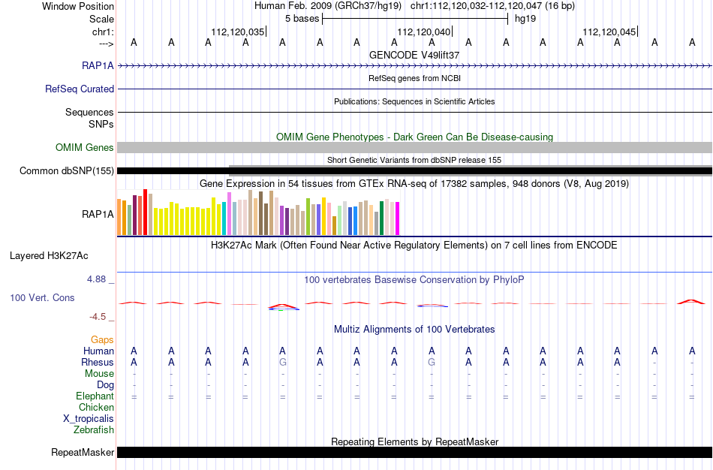
Task: Open the Layered H3K27Ac track settings
Action: (49, 256)
